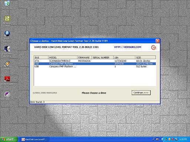
Task: Click the BUS column header
Action: [x=41, y=57]
